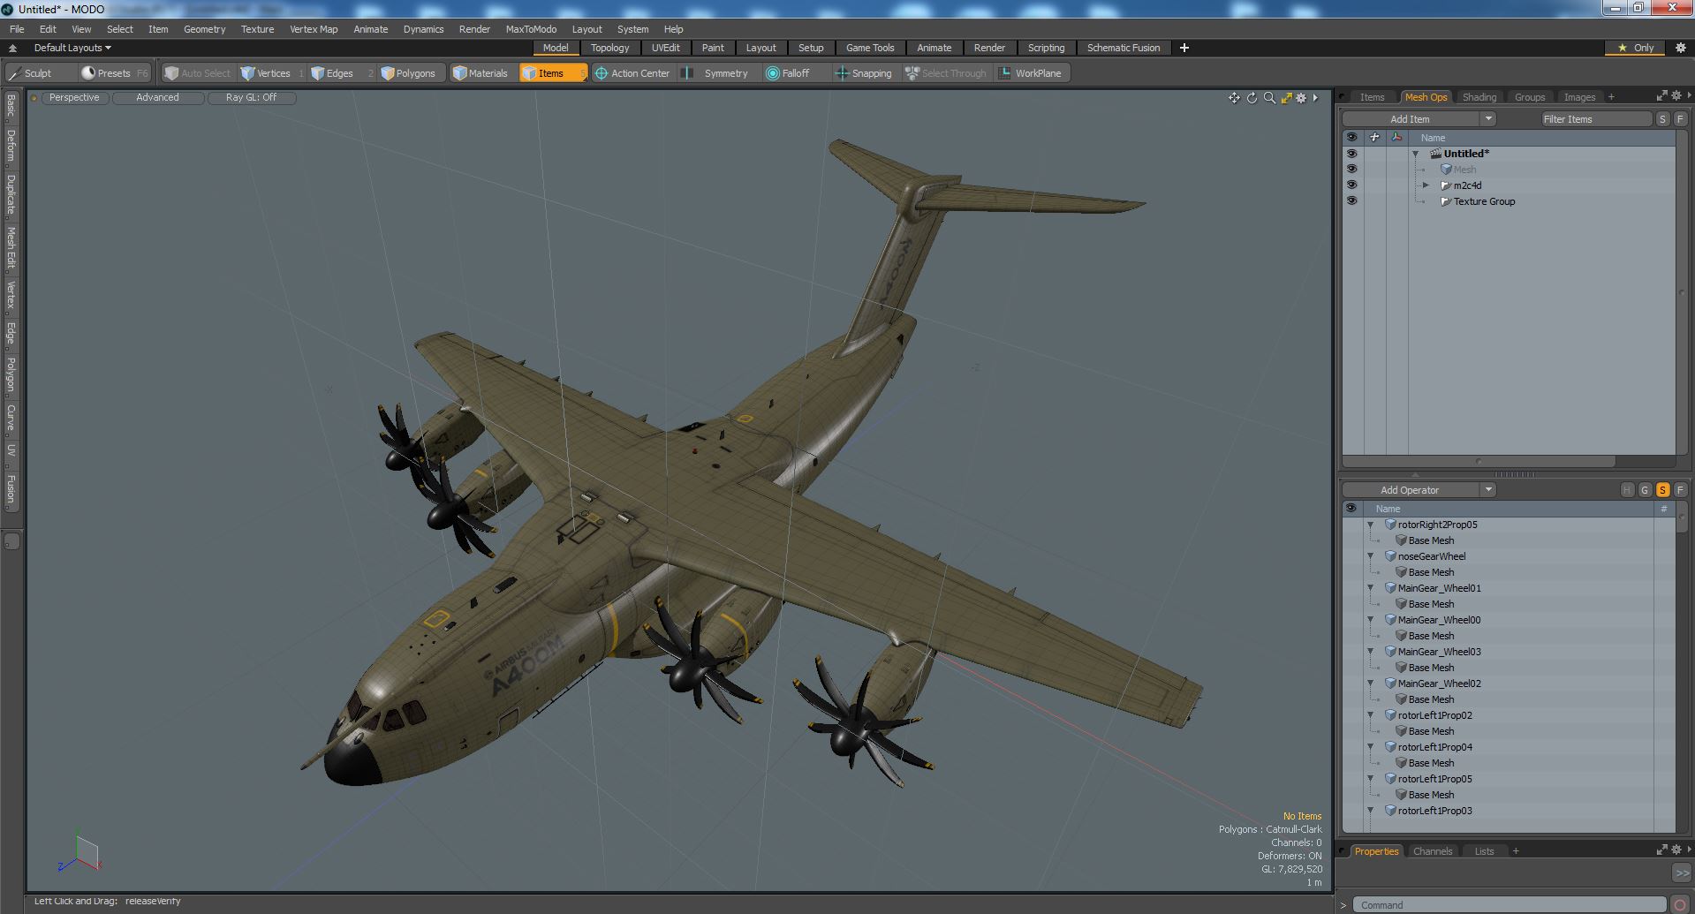Screen dimensions: 1695x914
Task: Toggle the highlighted S button in Mesh Ops
Action: click(x=1662, y=490)
